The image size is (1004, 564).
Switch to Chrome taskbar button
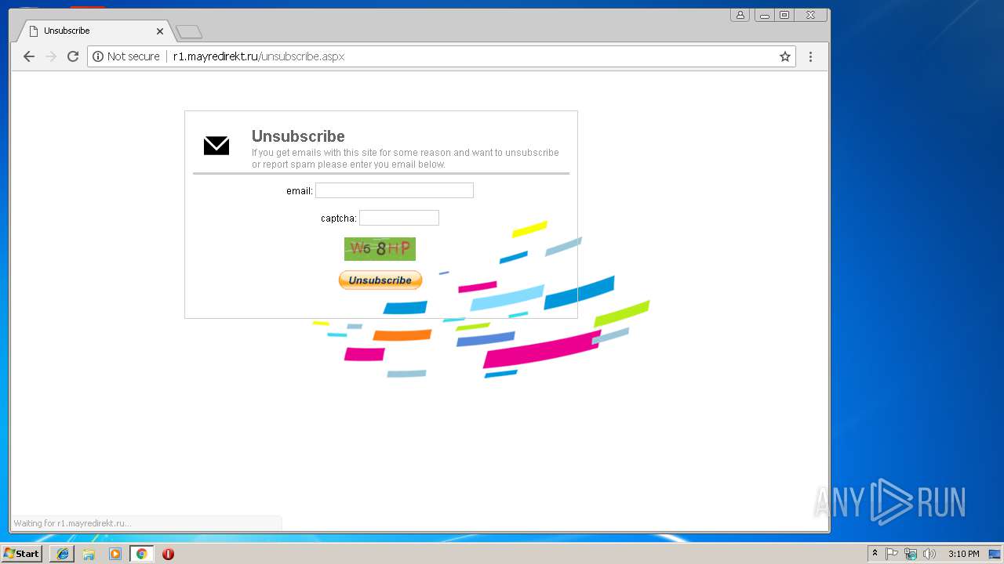[x=141, y=554]
